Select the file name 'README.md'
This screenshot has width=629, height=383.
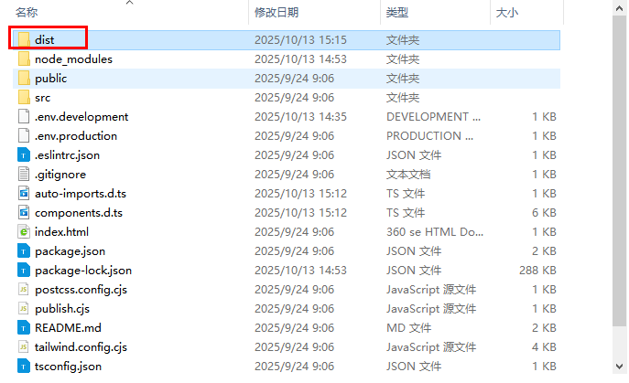[x=68, y=328]
